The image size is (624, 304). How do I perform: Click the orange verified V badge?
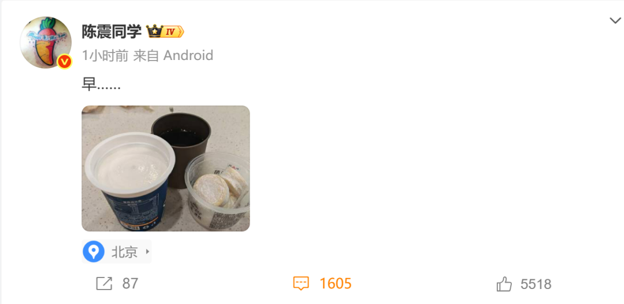point(65,62)
